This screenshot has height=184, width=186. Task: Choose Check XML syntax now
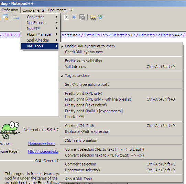121,52
